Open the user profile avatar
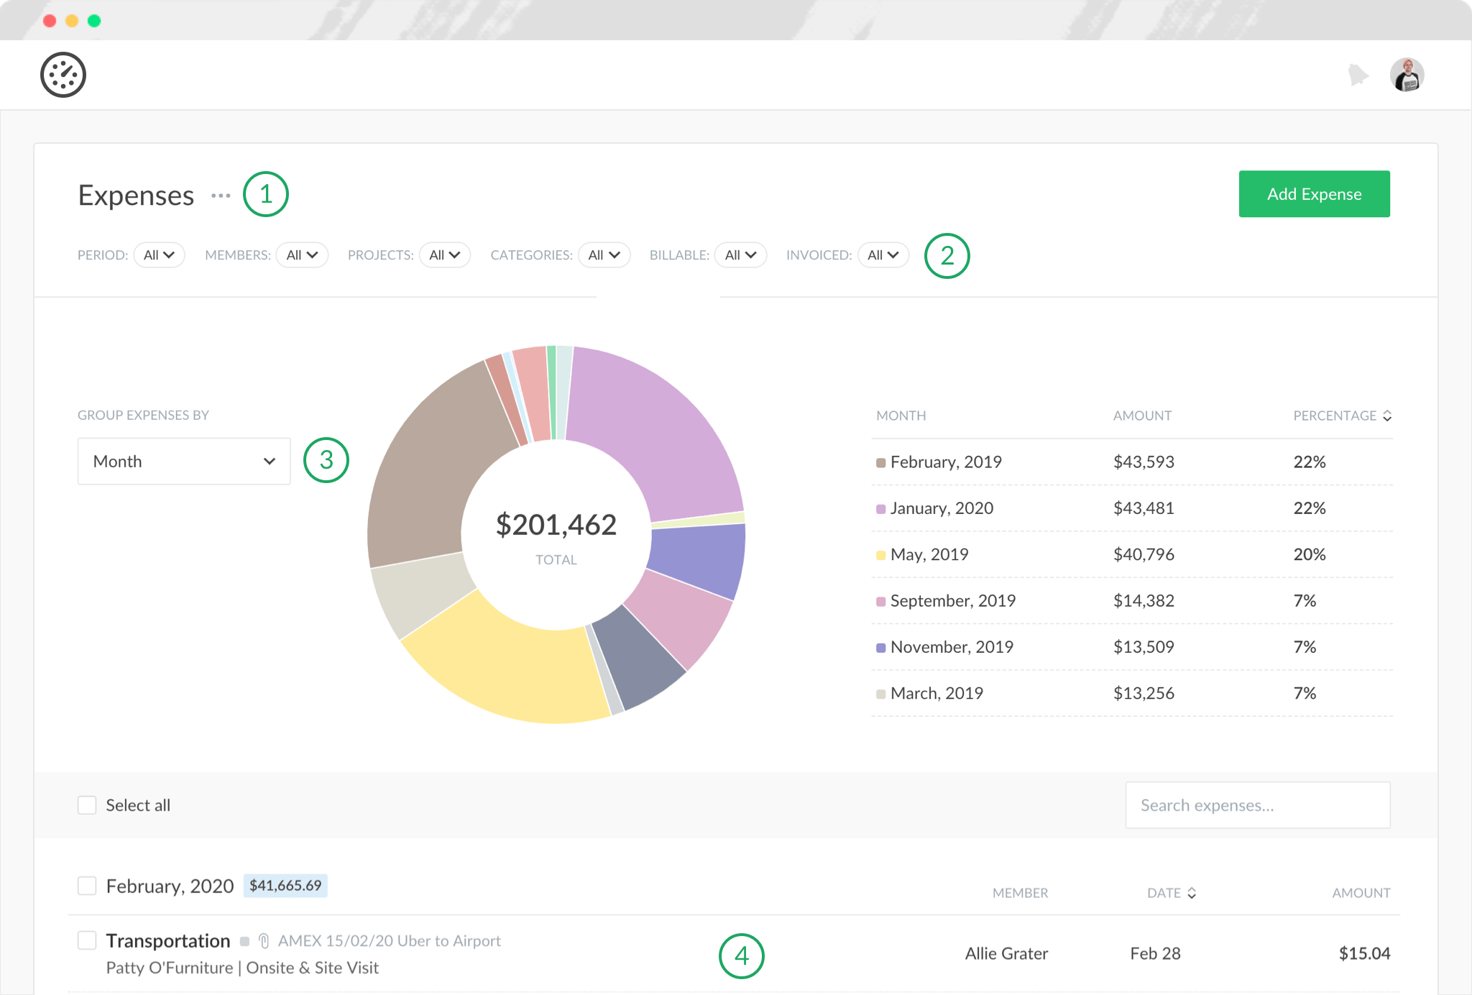 [1407, 75]
